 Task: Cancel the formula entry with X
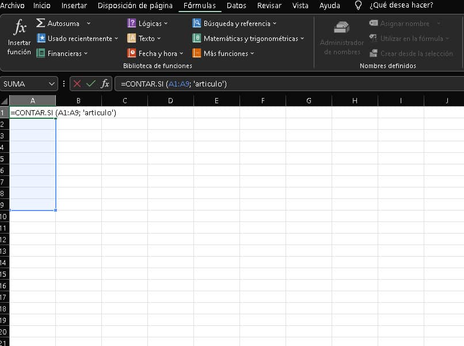coord(77,84)
